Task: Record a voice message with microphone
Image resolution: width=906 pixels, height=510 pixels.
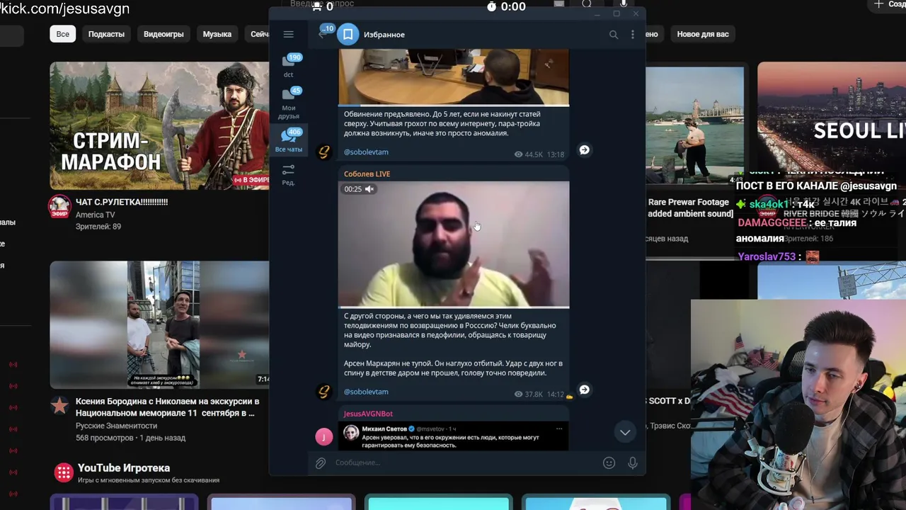Action: click(x=633, y=463)
